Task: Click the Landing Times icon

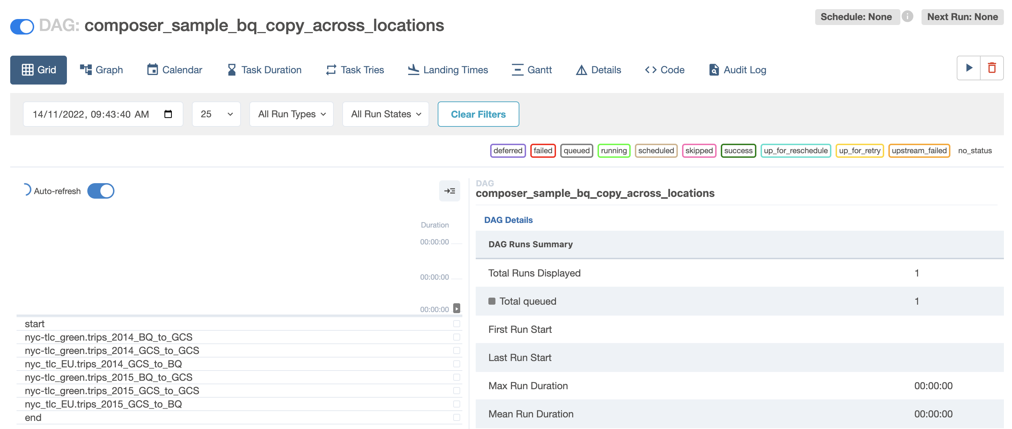Action: (x=412, y=69)
